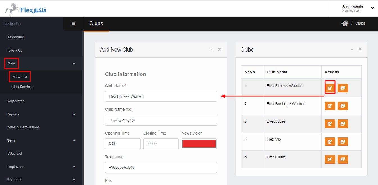Open Super Admin user dropdown
The width and height of the screenshot is (378, 185).
[372, 8]
